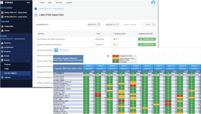This screenshot has width=201, height=114.
Task: Click the ACTIVITIES (27) label
Action: pyautogui.click(x=42, y=25)
